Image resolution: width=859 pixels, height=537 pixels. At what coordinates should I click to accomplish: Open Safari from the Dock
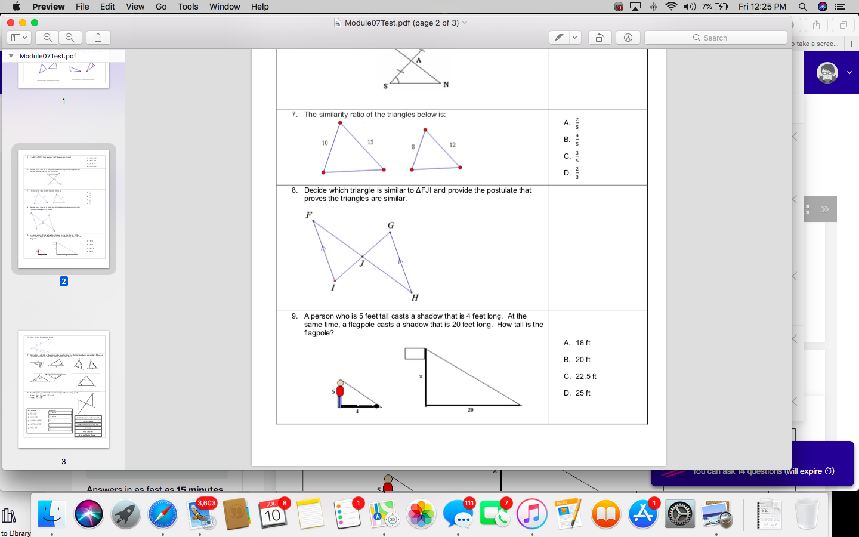click(x=162, y=514)
